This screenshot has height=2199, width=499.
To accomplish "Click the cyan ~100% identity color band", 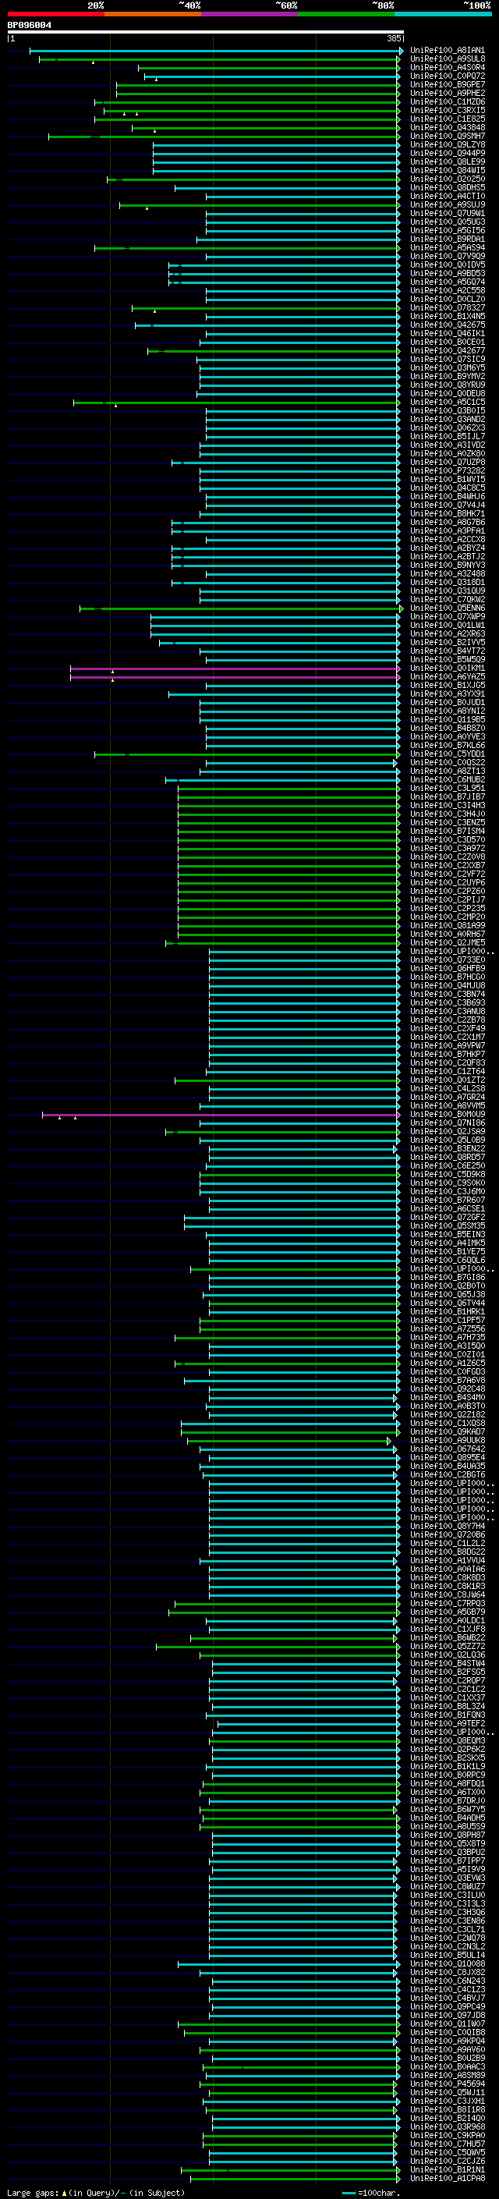I will 444,14.
